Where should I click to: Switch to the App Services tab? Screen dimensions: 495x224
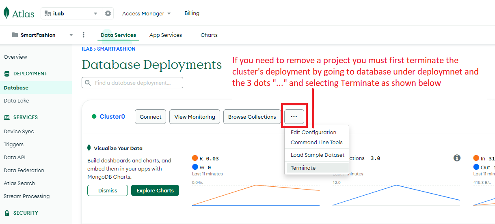[165, 35]
